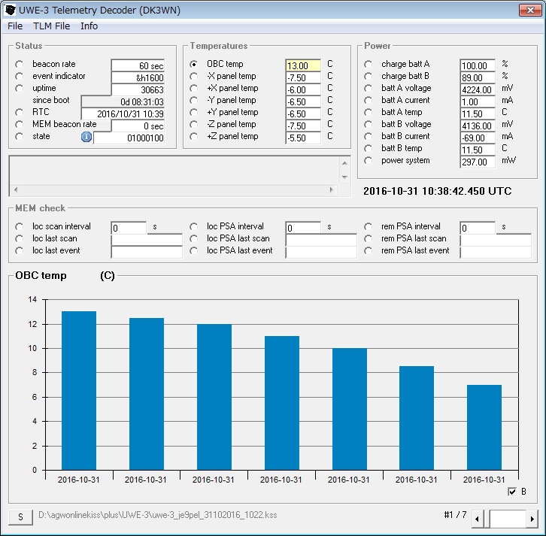Select the uptime radio button
The image size is (546, 536).
click(x=20, y=89)
